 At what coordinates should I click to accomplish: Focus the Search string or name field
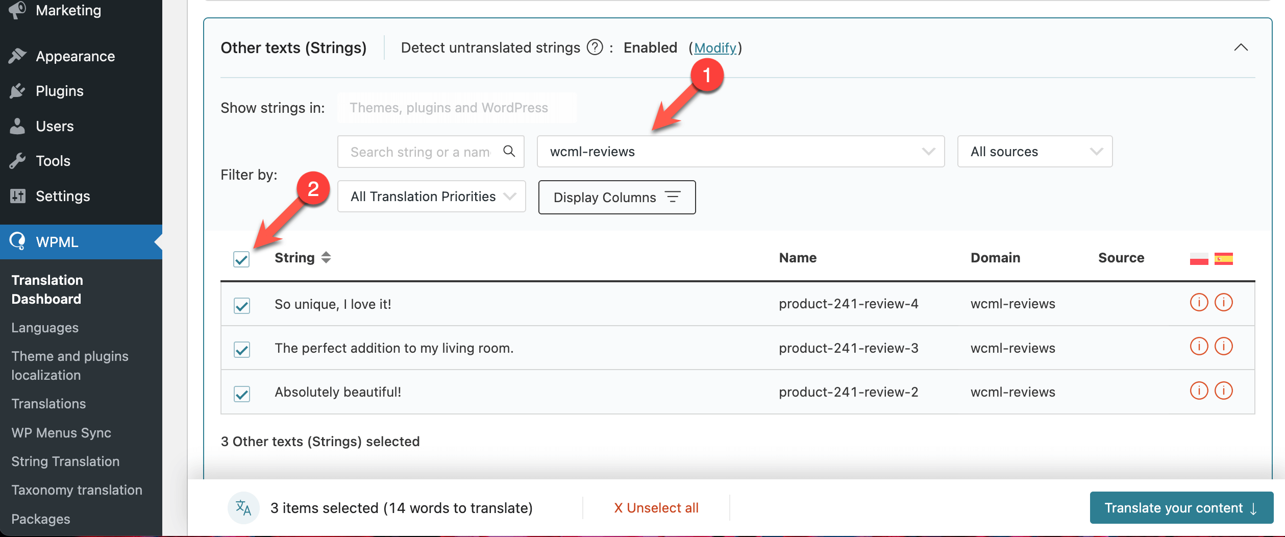[x=421, y=152]
